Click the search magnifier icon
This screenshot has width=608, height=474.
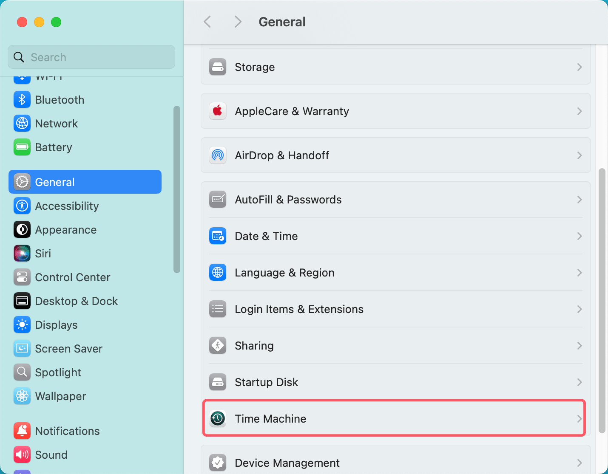tap(19, 56)
